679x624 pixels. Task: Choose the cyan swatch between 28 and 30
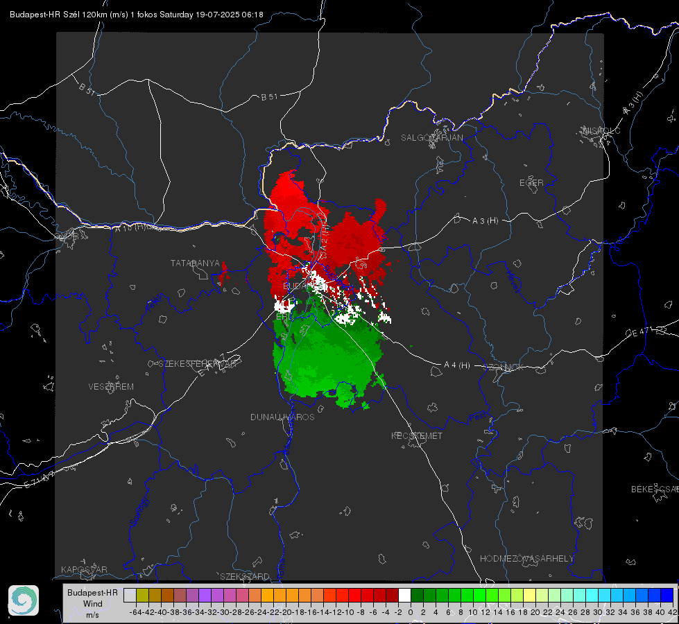[592, 595]
